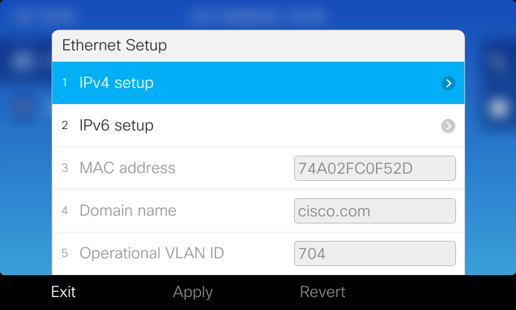Click the number 2 beside IPv6 setup
This screenshot has width=516, height=310.
tap(65, 125)
